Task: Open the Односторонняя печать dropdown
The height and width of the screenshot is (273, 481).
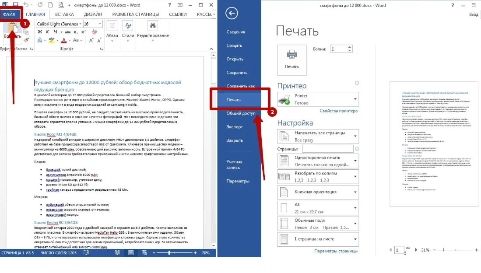Action: [318, 161]
